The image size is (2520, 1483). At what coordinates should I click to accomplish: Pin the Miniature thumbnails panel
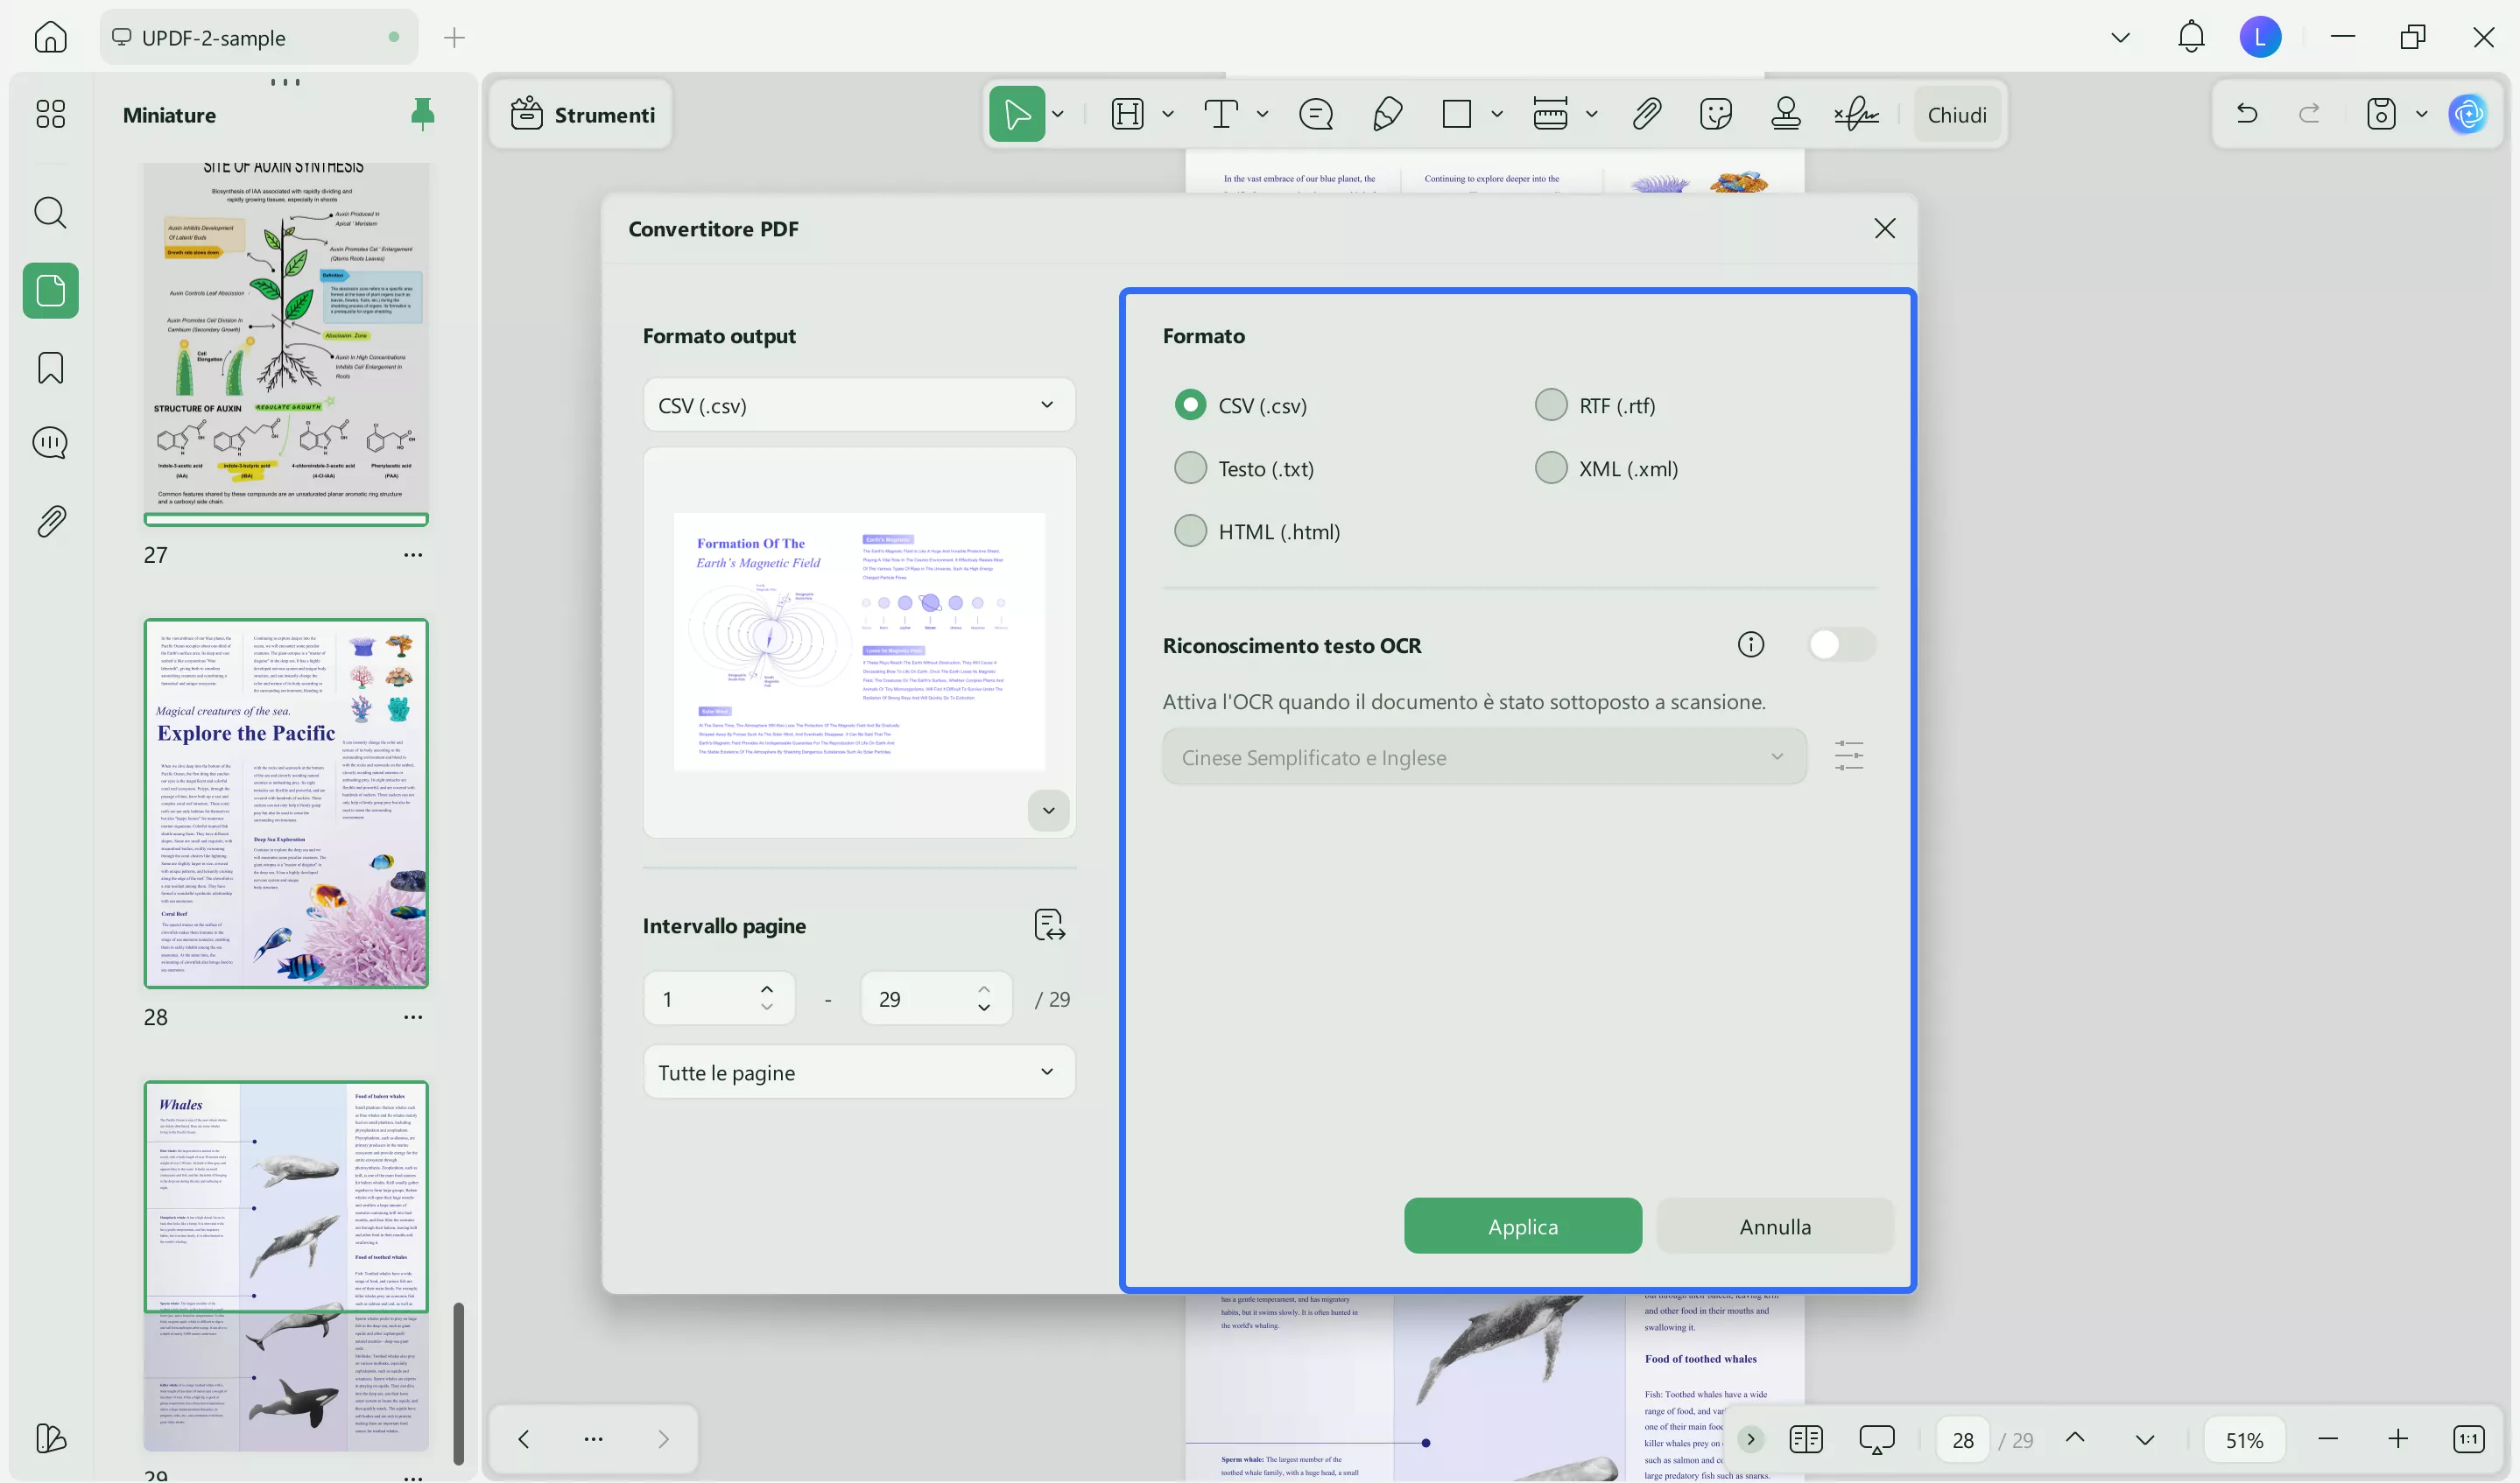[422, 114]
